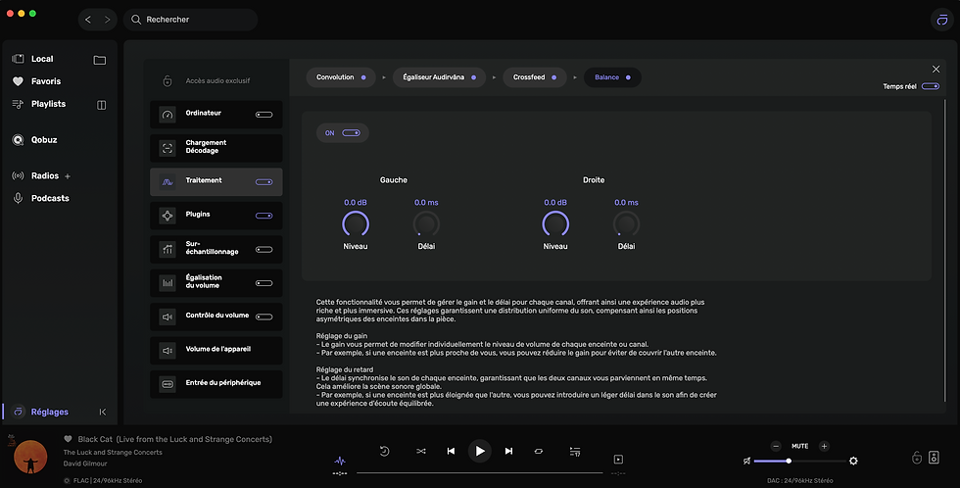Image resolution: width=960 pixels, height=488 pixels.
Task: Skip to the previous track
Action: 451,452
